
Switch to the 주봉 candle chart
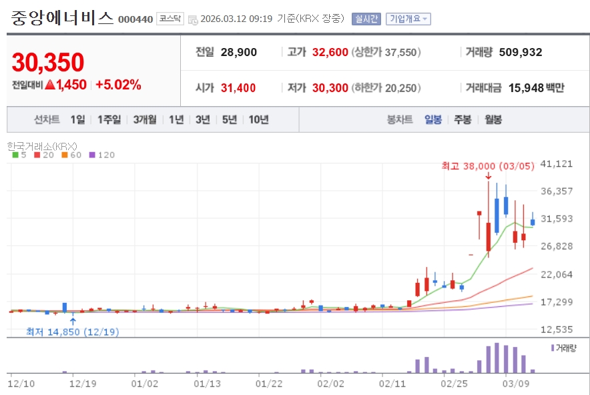pos(463,119)
